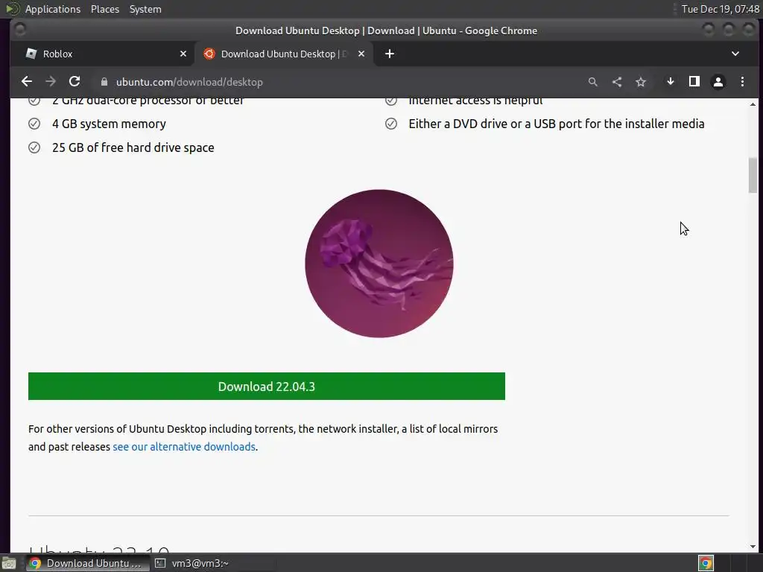This screenshot has width=763, height=572.
Task: Reload the Ubuntu download page
Action: (75, 82)
